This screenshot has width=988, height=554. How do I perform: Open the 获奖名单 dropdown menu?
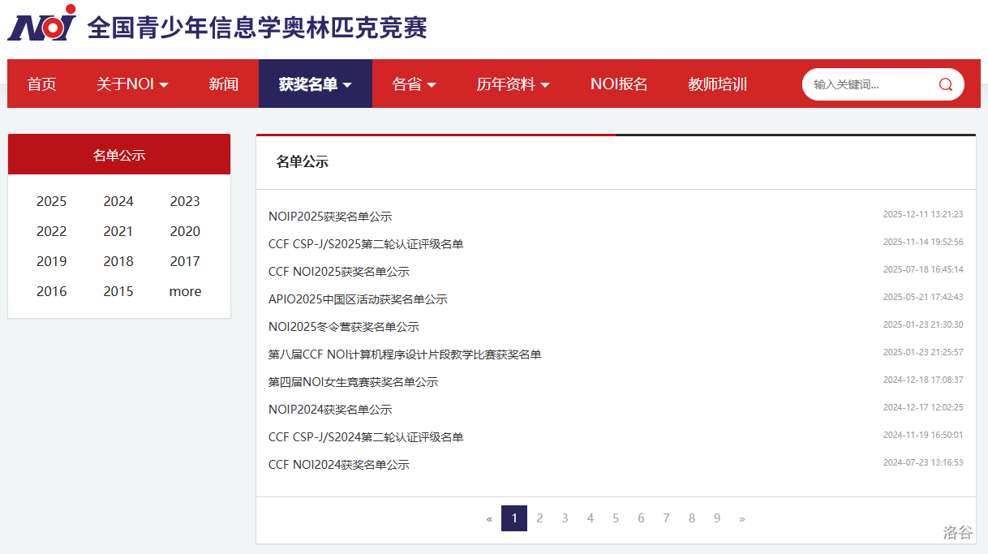tap(315, 84)
